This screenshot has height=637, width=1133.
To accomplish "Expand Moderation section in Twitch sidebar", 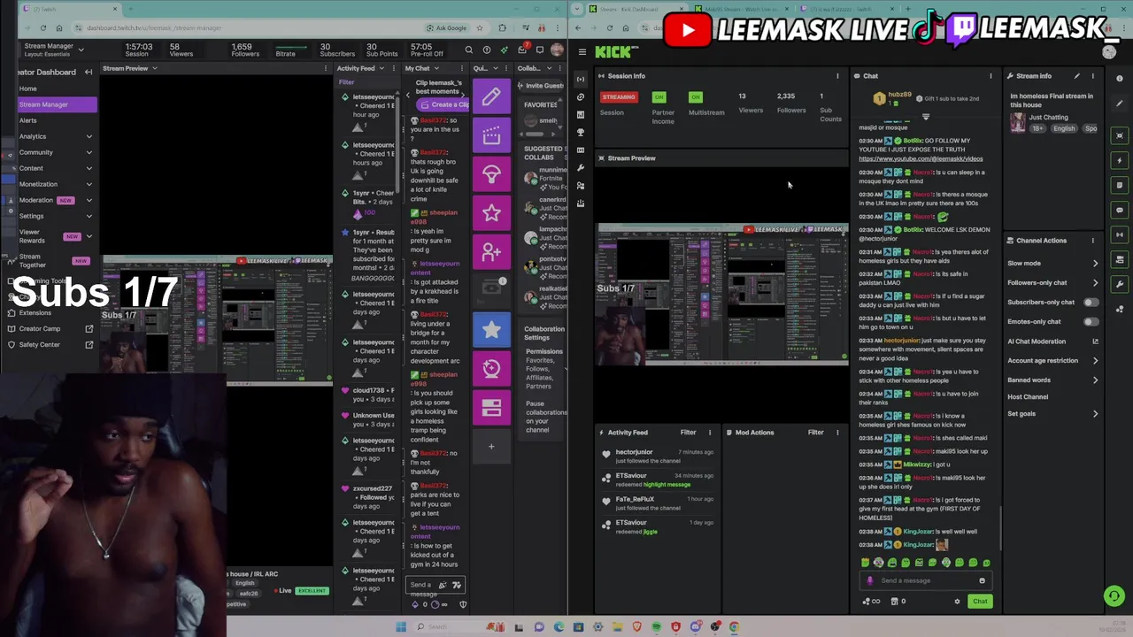I will point(89,200).
